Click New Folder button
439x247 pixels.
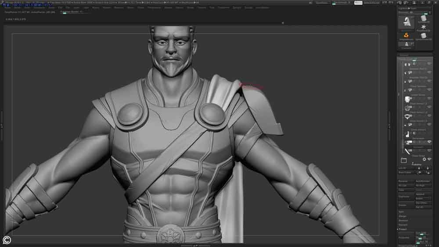(407, 173)
